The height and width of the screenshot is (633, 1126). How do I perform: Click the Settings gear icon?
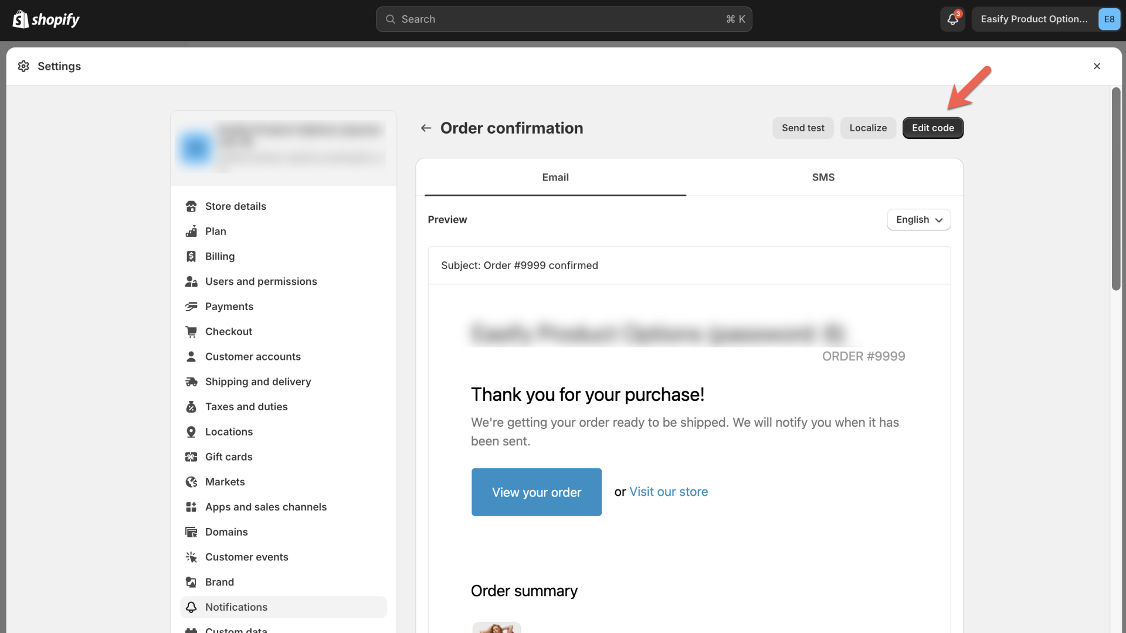(x=23, y=66)
